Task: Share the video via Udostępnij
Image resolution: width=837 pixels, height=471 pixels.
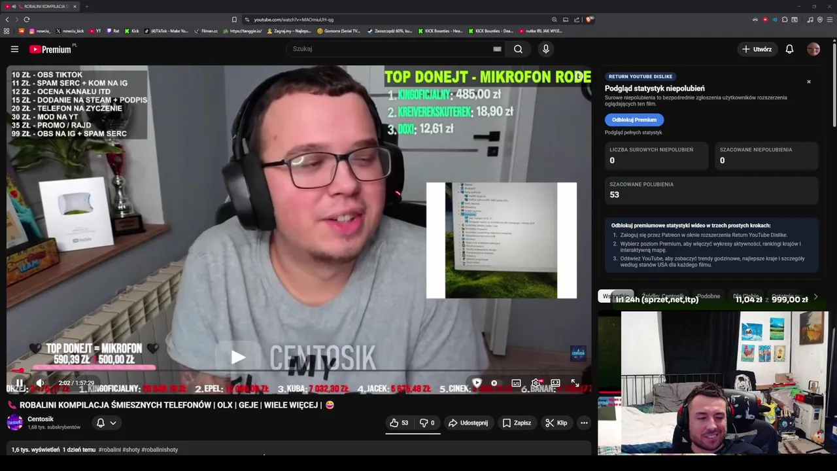Action: click(x=468, y=423)
